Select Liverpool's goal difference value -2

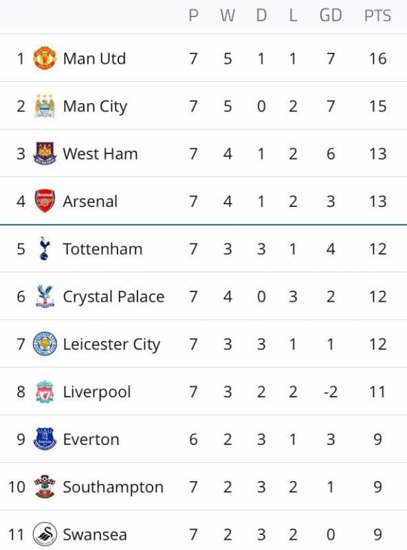331,392
